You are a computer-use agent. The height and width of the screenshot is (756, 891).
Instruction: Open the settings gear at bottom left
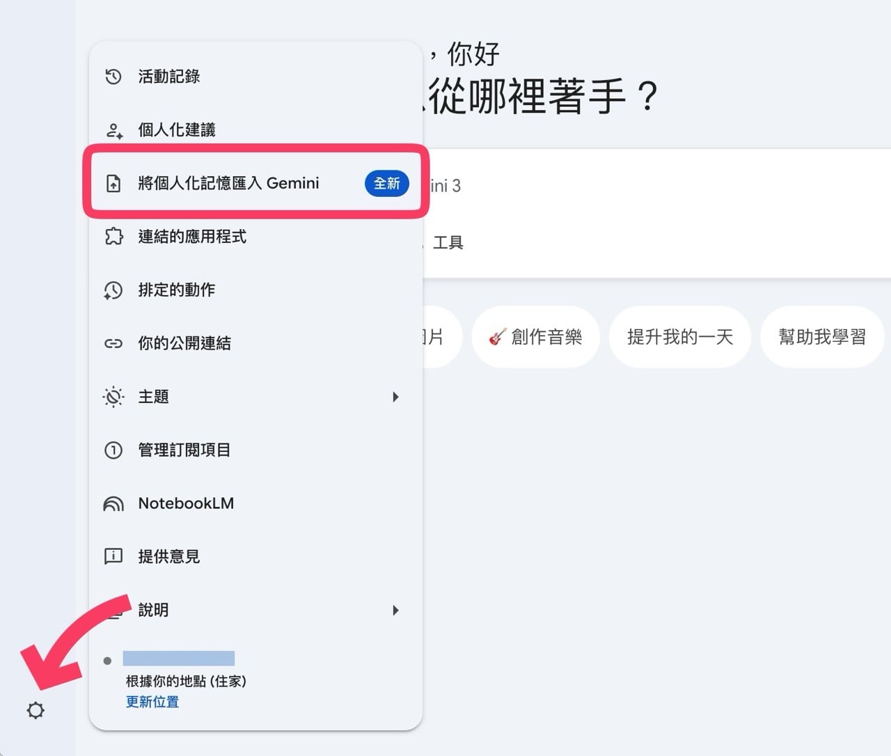pos(36,711)
